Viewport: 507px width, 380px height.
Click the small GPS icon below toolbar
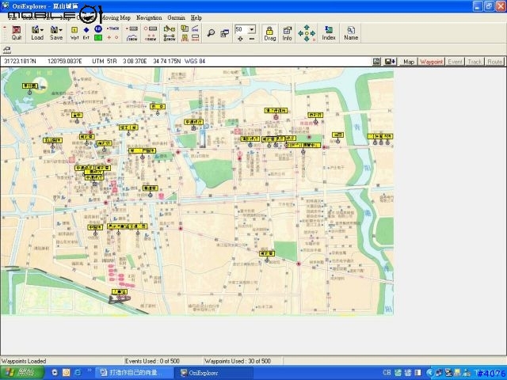(7, 50)
